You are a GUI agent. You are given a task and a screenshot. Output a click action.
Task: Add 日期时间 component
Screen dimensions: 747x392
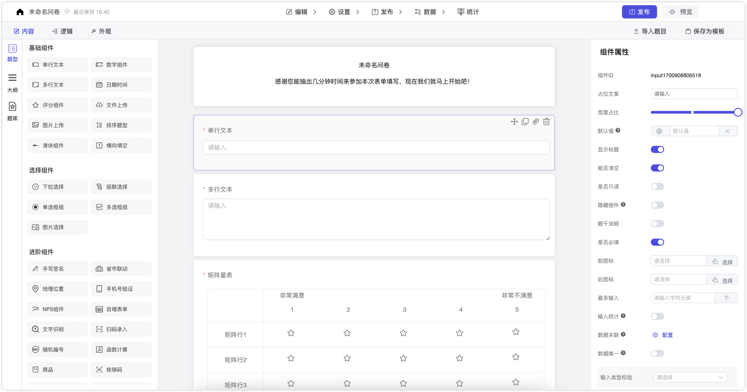click(121, 85)
